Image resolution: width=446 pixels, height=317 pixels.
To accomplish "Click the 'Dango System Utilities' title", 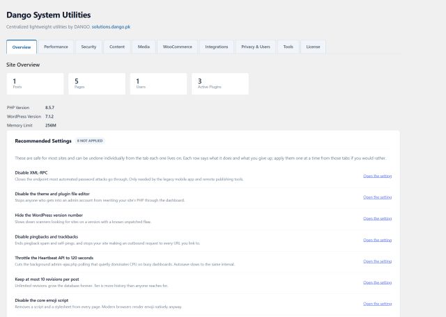I will pyautogui.click(x=49, y=15).
